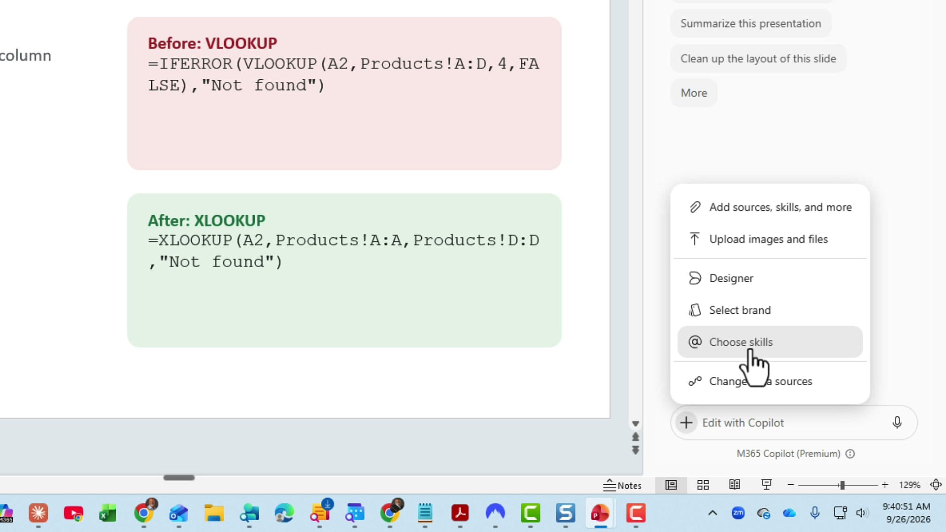Change data sources menu entry
Screen dimensions: 946x532
[x=770, y=381]
